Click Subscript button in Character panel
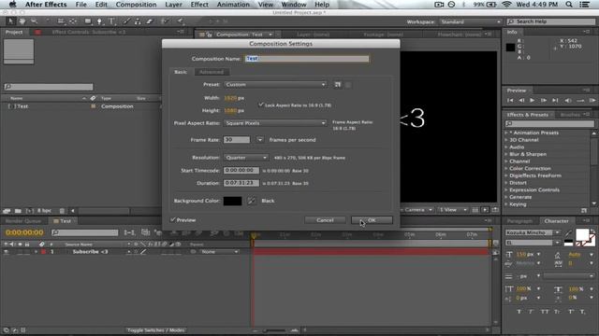Image resolution: width=599 pixels, height=336 pixels. pyautogui.click(x=582, y=312)
